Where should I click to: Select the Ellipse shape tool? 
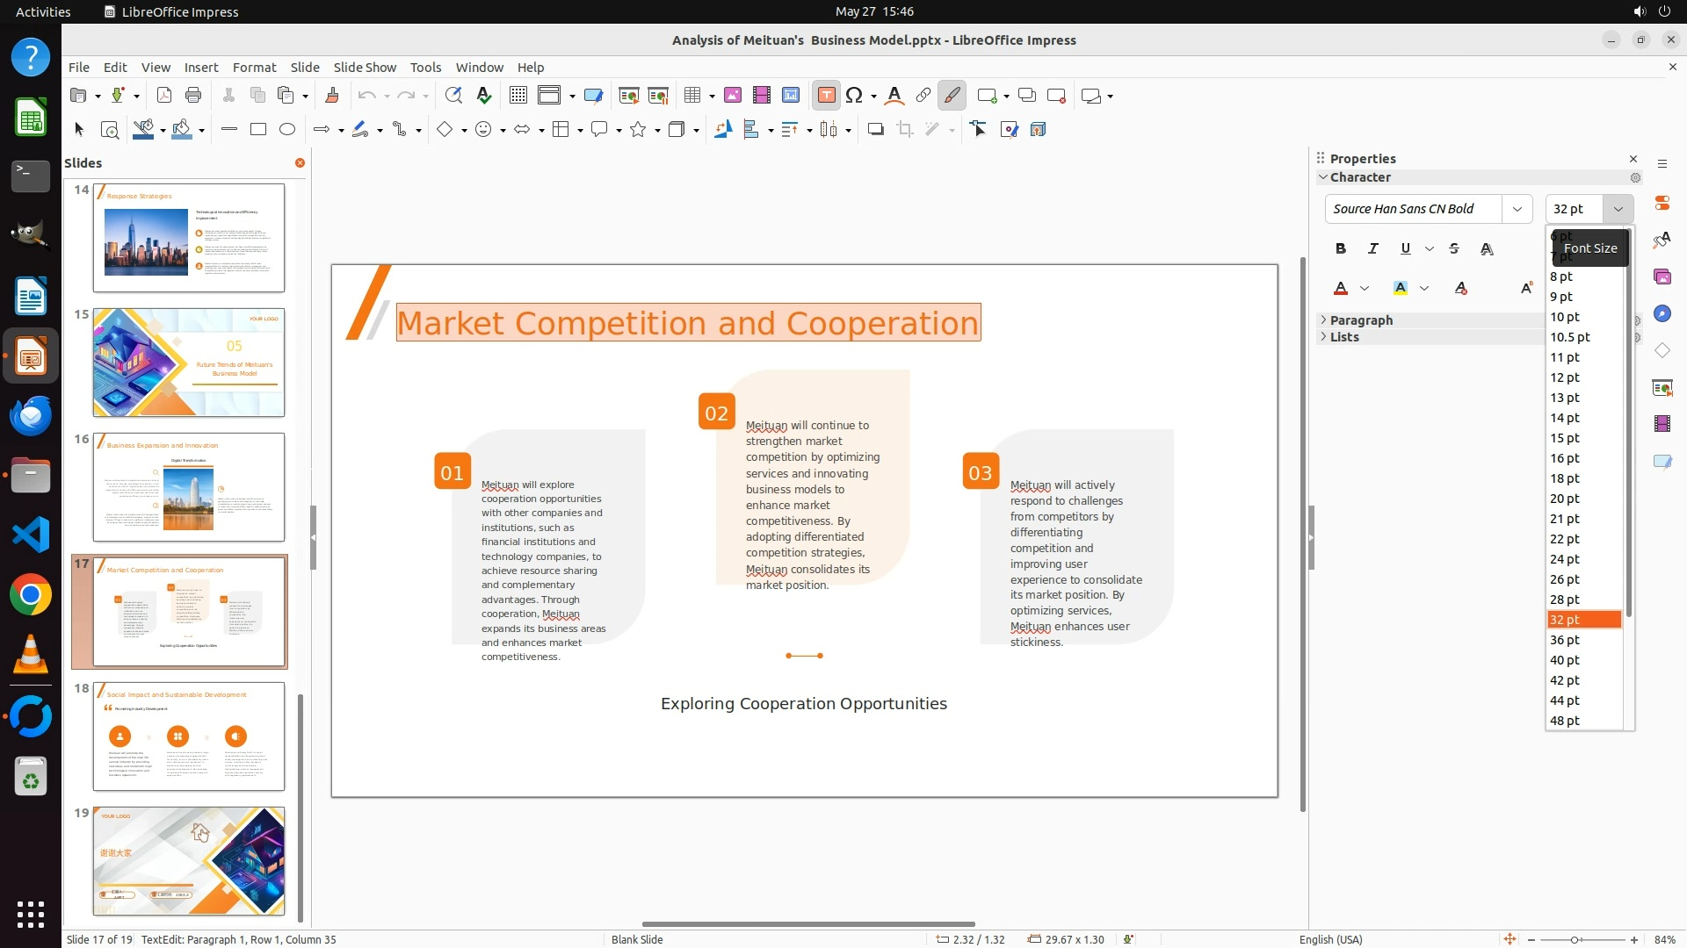pyautogui.click(x=287, y=130)
